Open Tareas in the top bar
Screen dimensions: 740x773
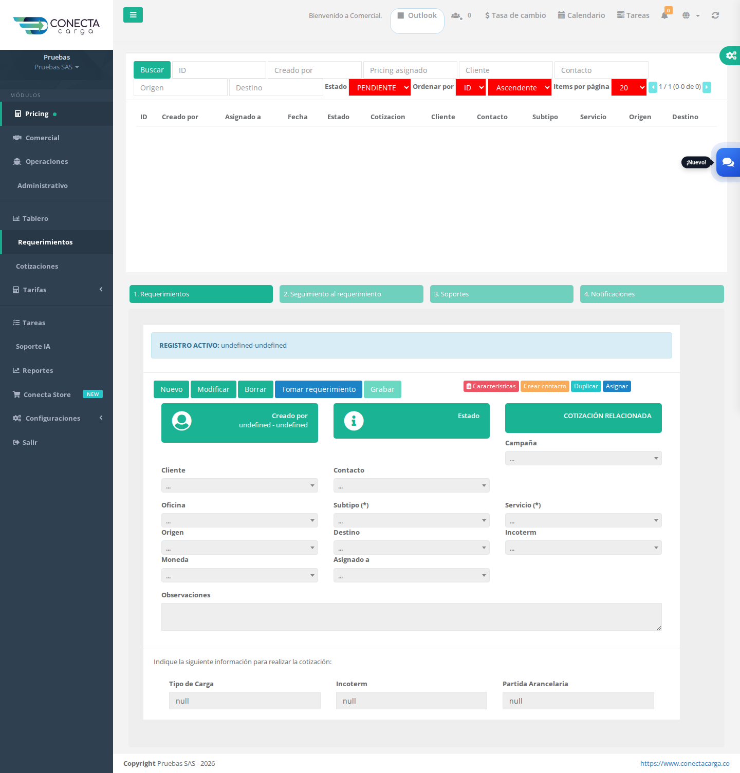[x=633, y=15]
